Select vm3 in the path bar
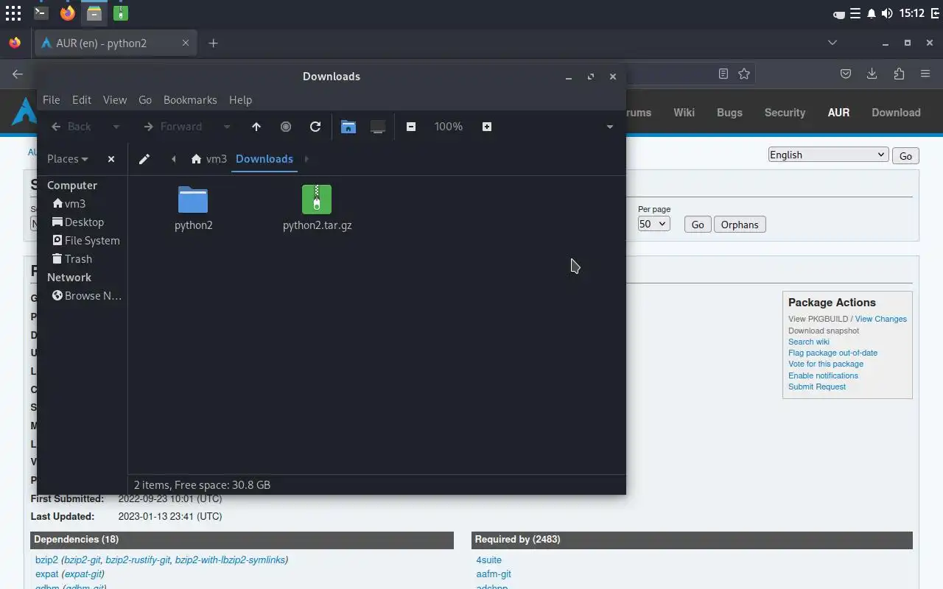The height and width of the screenshot is (589, 943). point(209,159)
